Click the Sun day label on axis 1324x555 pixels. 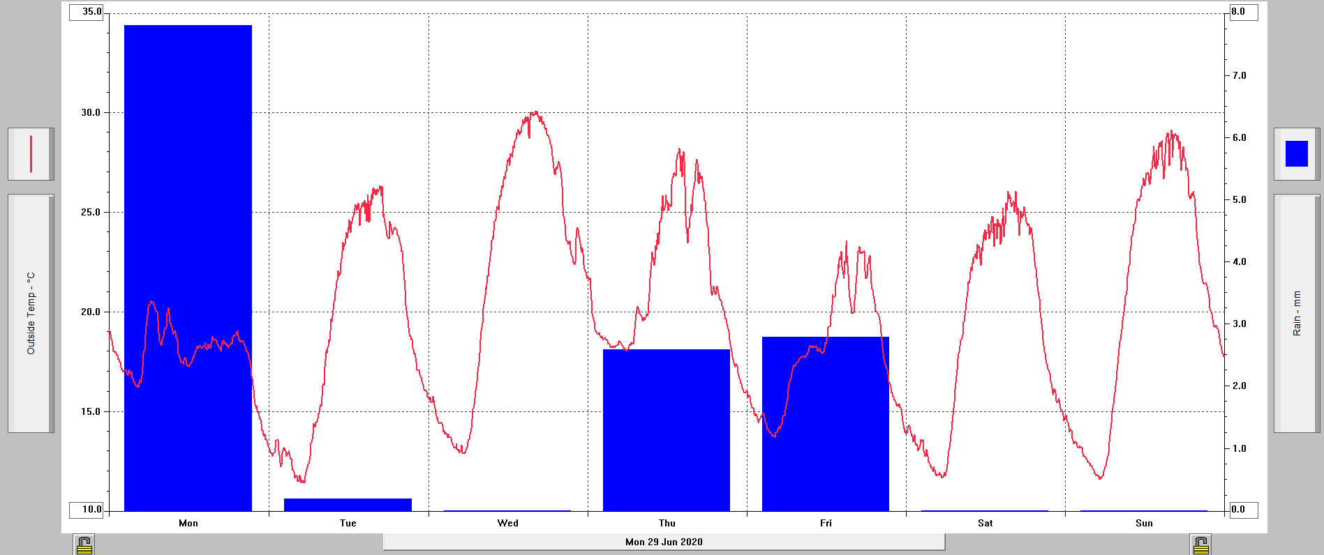click(1144, 523)
